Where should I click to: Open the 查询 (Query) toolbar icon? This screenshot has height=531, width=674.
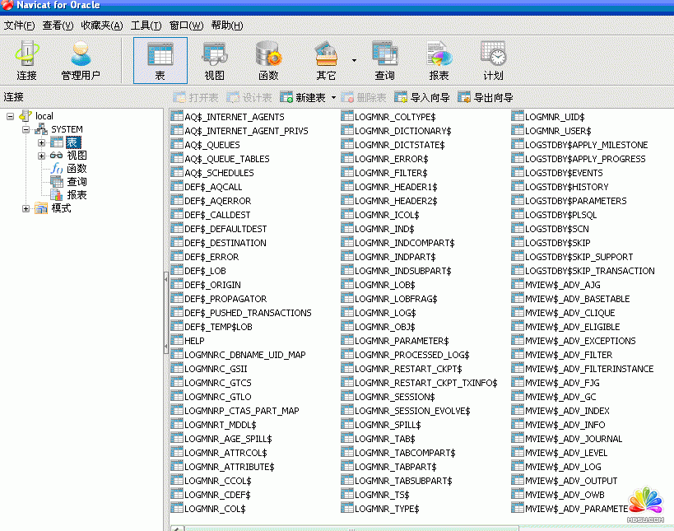[384, 60]
